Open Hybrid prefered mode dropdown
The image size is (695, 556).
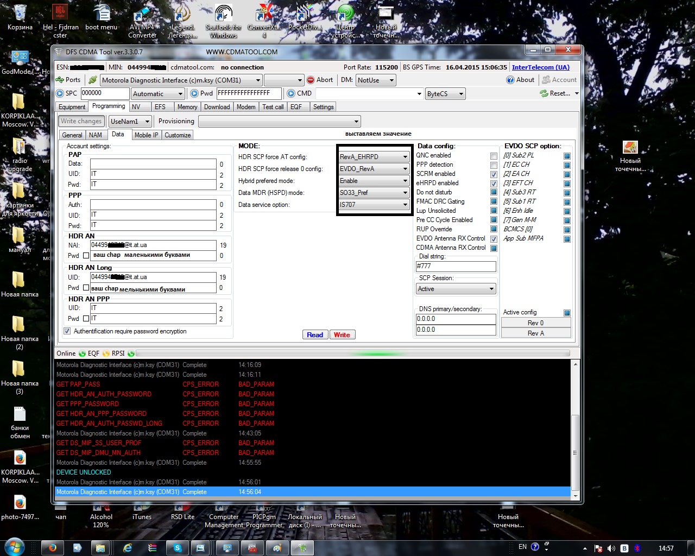374,181
